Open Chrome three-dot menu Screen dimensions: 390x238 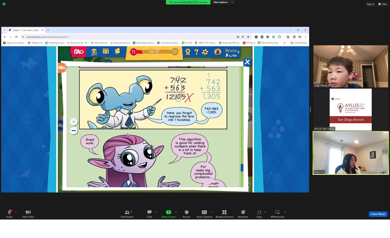tap(305, 37)
